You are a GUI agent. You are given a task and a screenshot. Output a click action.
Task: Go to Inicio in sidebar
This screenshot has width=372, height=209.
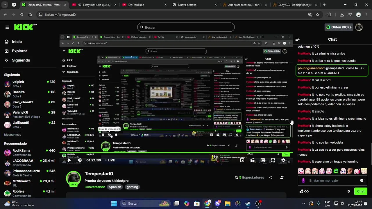tap(17, 42)
